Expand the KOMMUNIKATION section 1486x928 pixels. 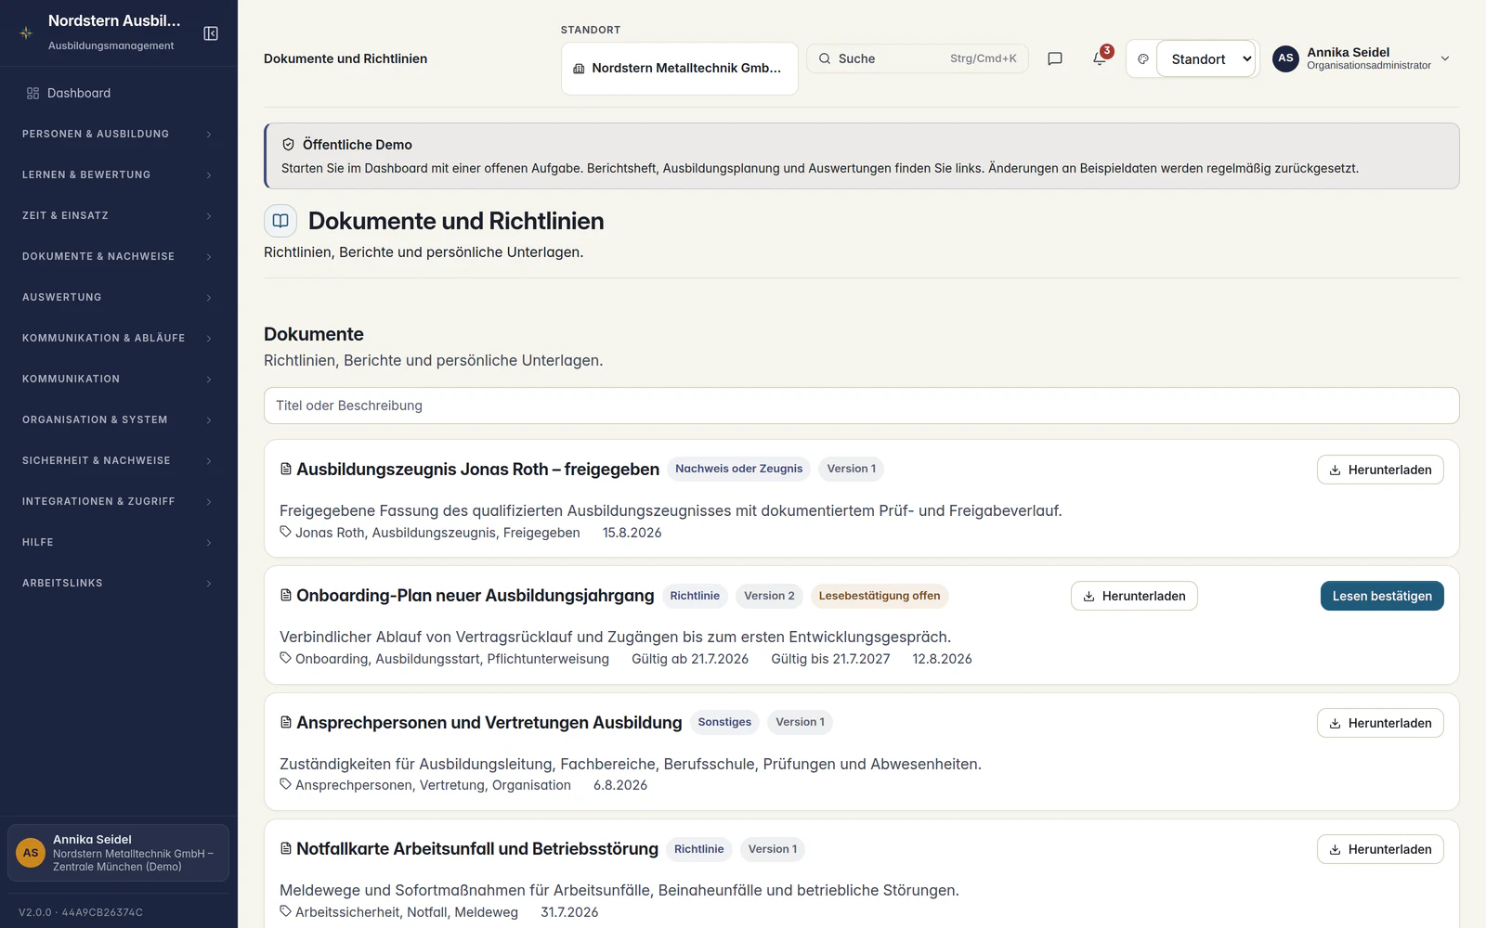119,379
